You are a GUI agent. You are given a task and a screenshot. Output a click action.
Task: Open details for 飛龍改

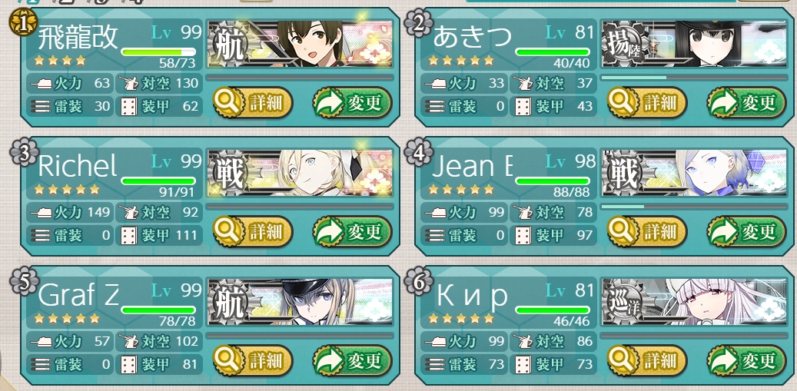(253, 103)
